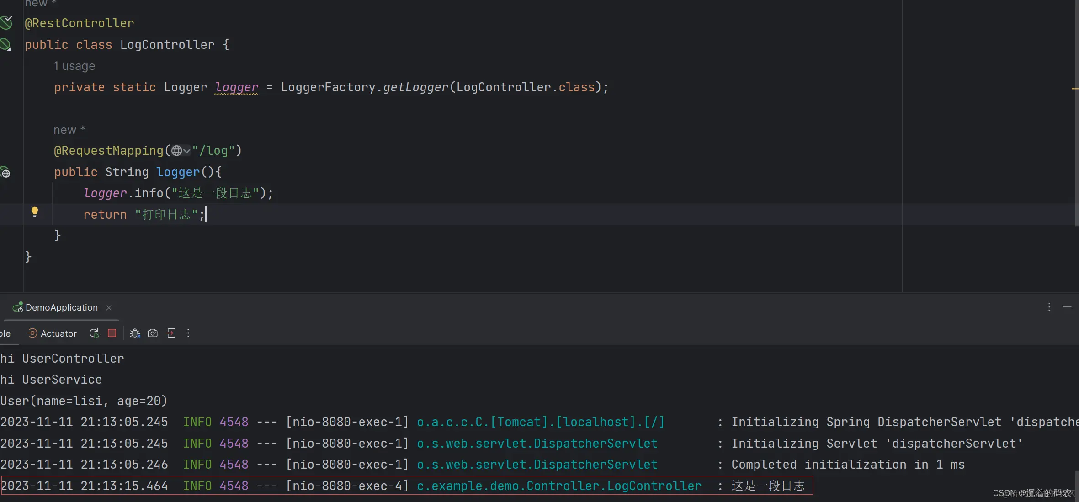Click the camera thread dump icon
This screenshot has height=502, width=1079.
click(153, 333)
